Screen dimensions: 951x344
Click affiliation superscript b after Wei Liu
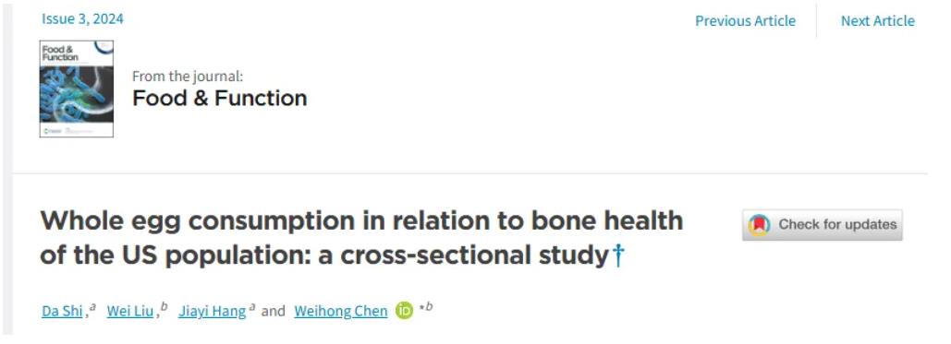(165, 307)
